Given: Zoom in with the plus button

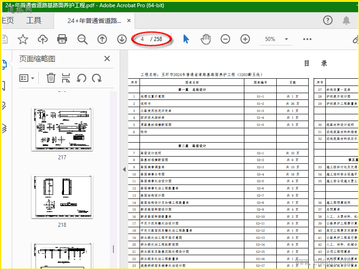Looking at the screenshot, I should pos(245,39).
